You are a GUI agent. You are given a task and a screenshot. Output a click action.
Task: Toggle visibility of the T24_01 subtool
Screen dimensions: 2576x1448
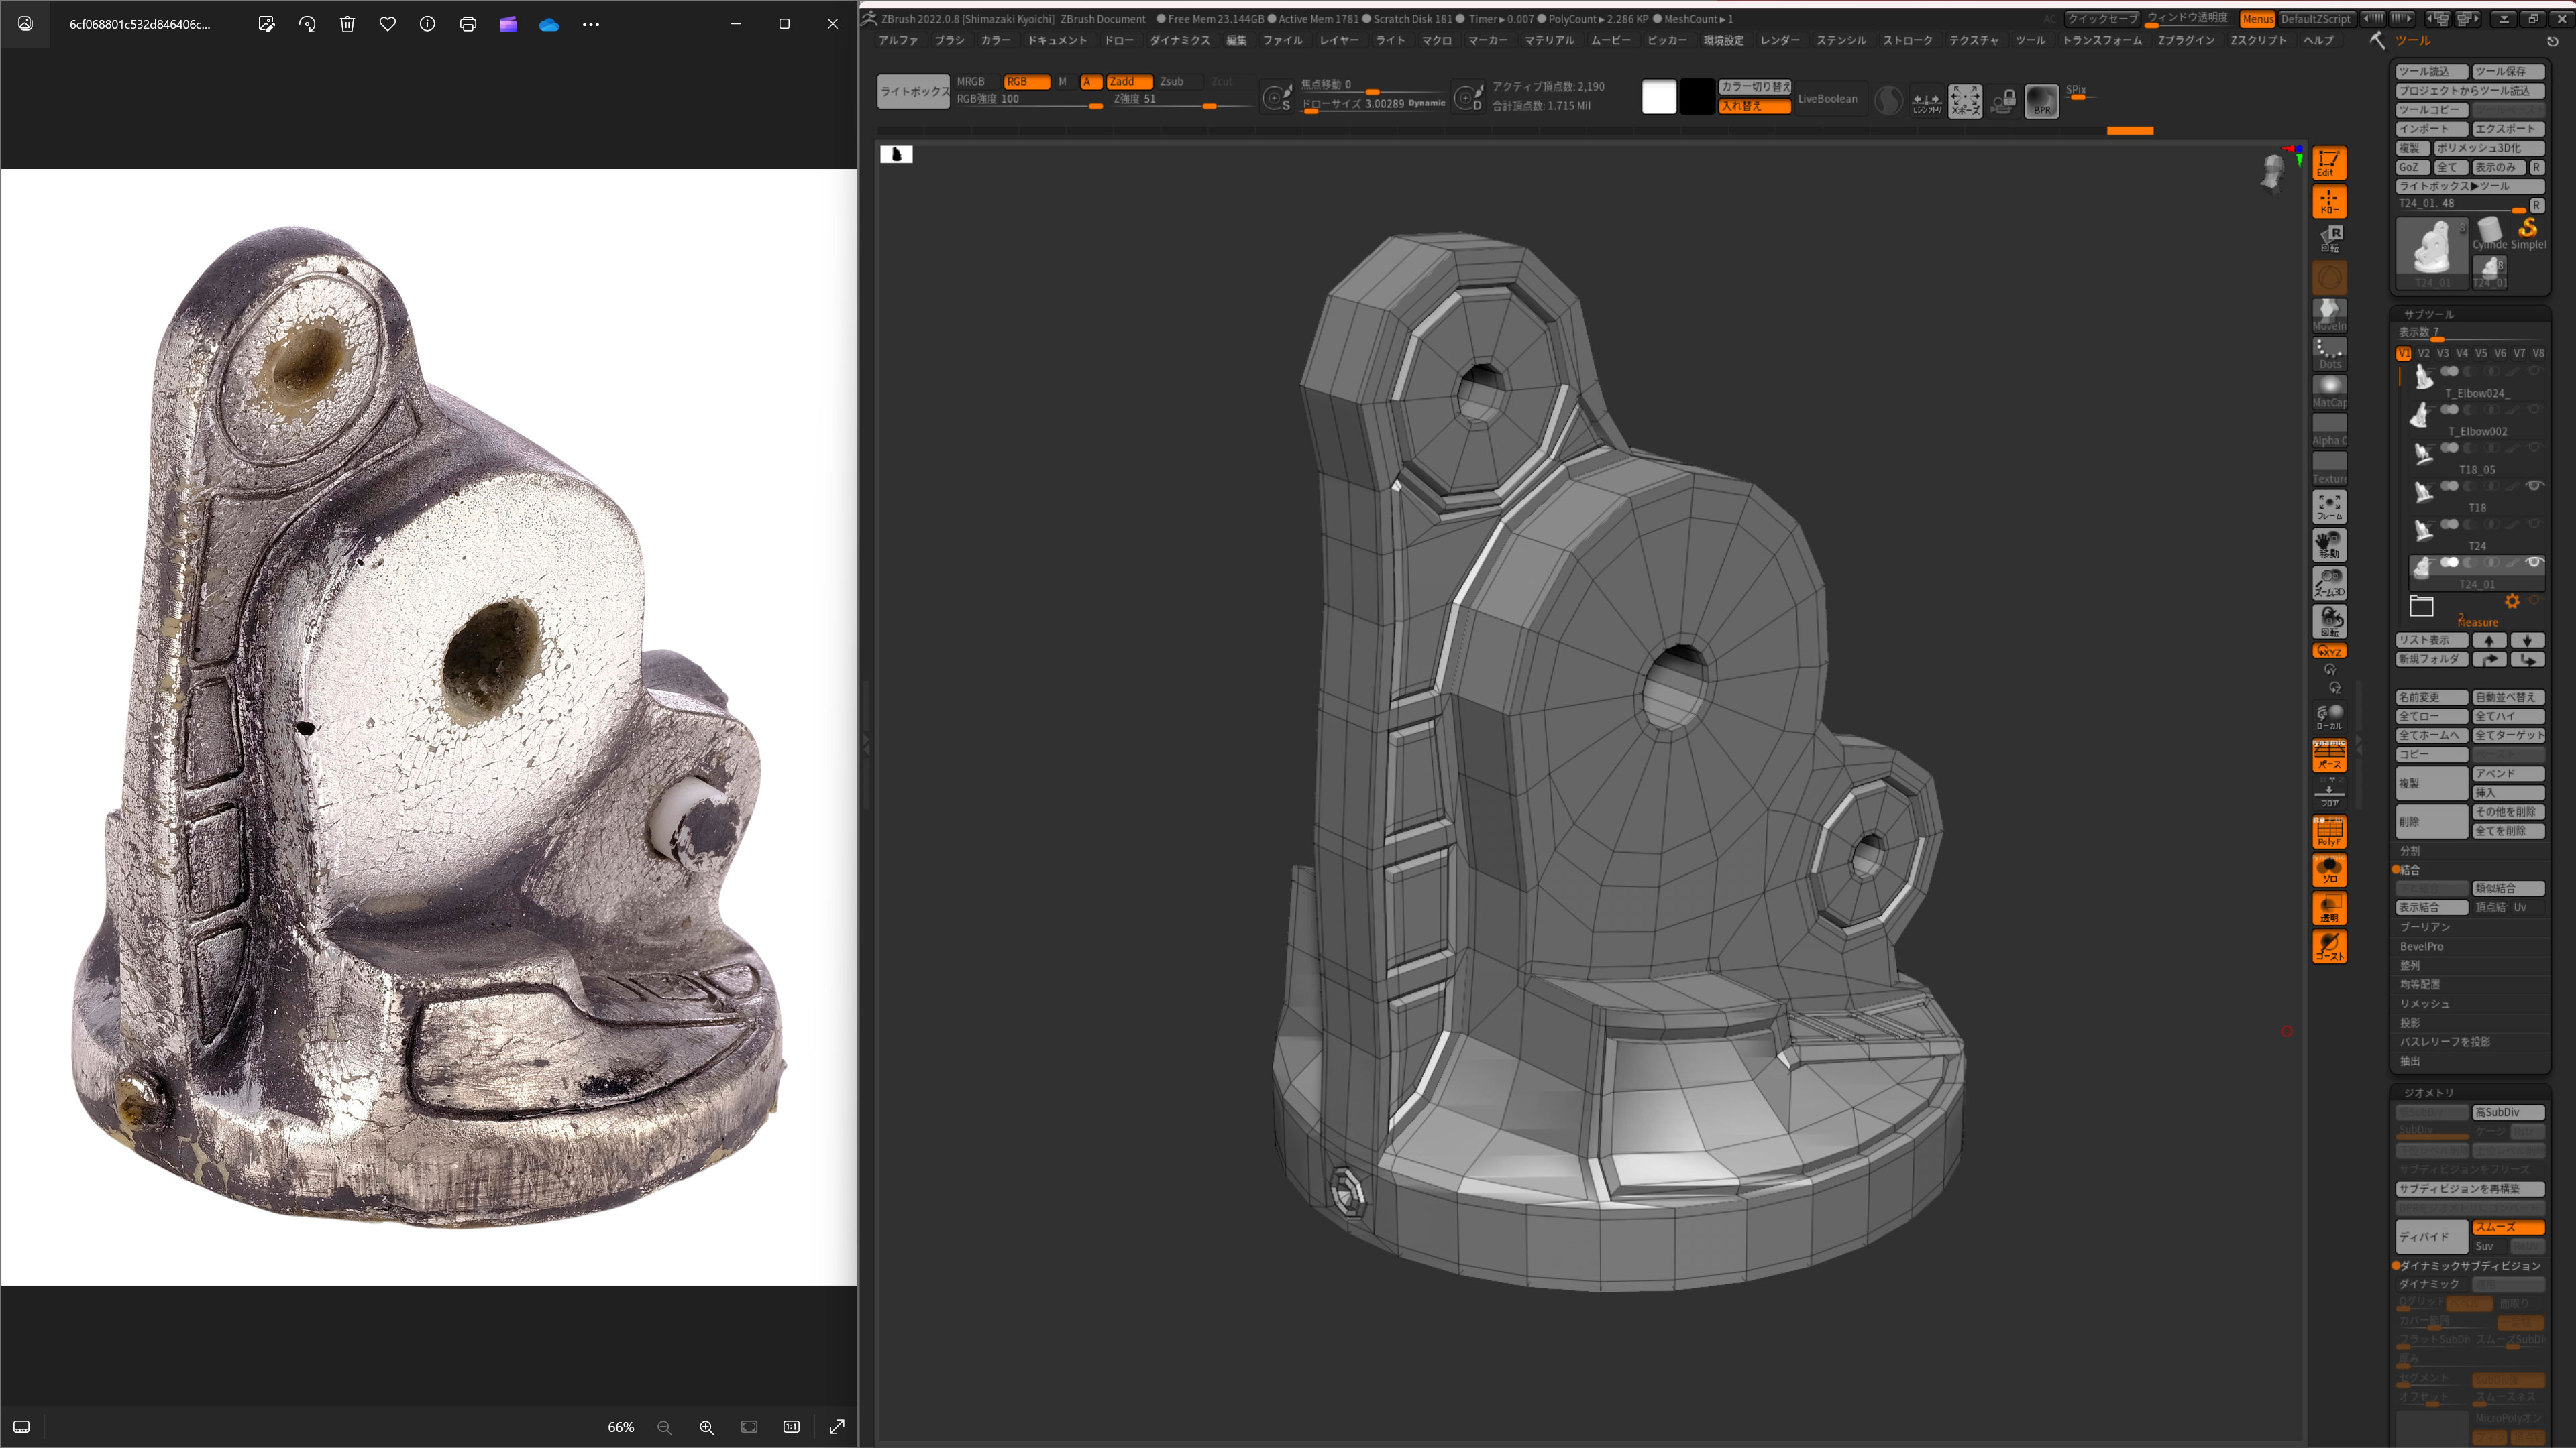2534,562
